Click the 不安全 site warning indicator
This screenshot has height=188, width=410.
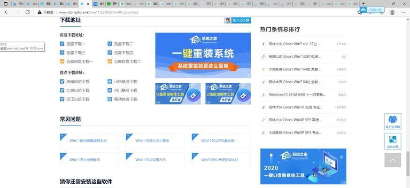point(46,12)
